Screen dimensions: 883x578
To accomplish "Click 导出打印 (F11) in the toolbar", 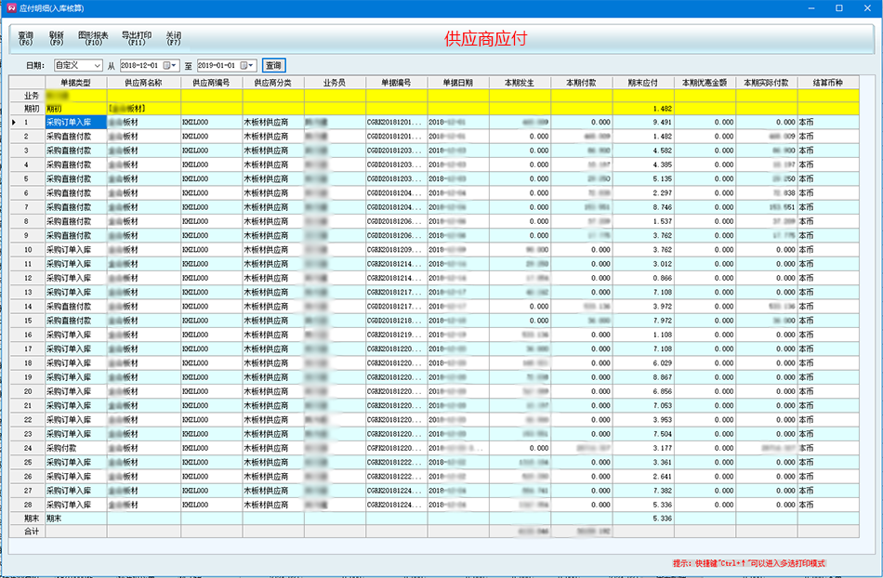I will click(137, 38).
